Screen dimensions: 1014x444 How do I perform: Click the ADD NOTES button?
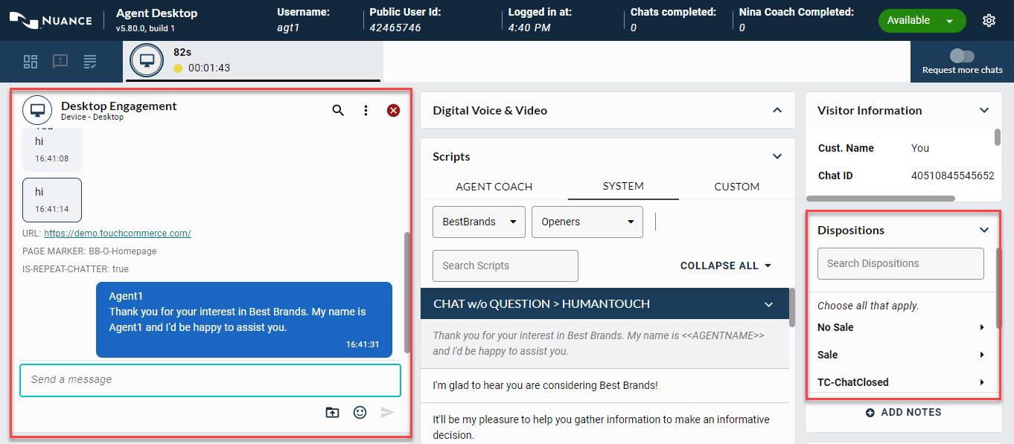tap(903, 412)
